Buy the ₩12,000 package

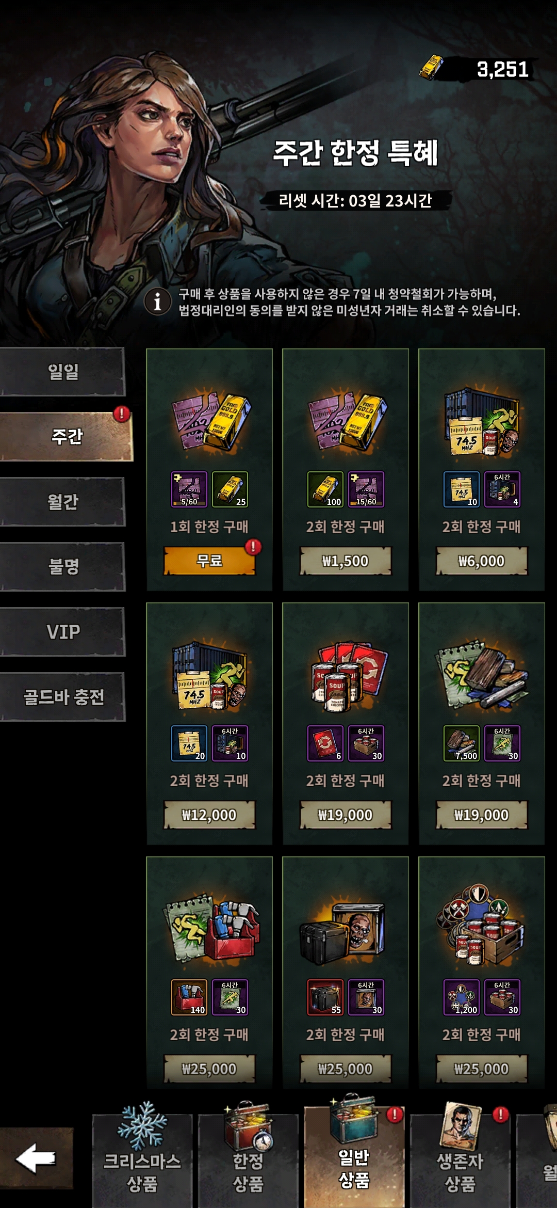click(x=209, y=815)
